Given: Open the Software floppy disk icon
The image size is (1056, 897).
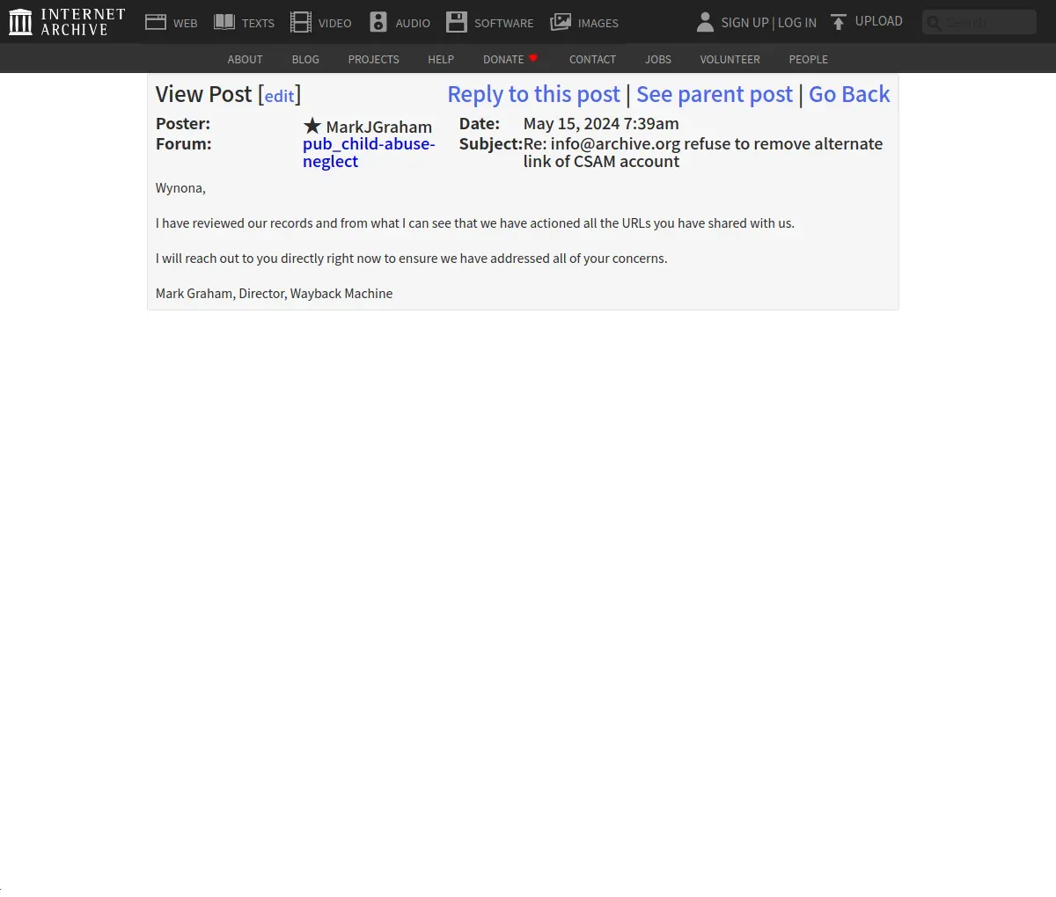Looking at the screenshot, I should pos(457,22).
